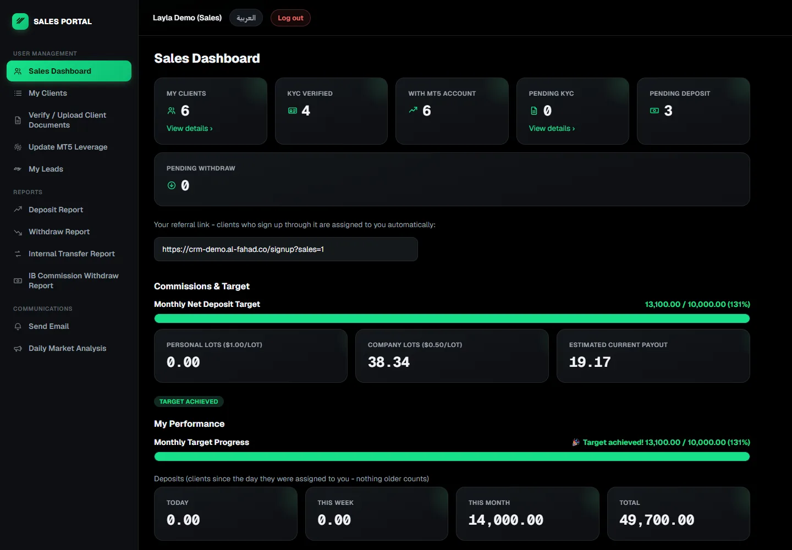Viewport: 792px width, 550px height.
Task: Click the Monthly Target Progress bar
Action: coord(452,457)
